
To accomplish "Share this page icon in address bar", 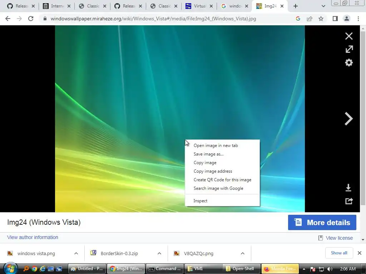I will coord(310,19).
